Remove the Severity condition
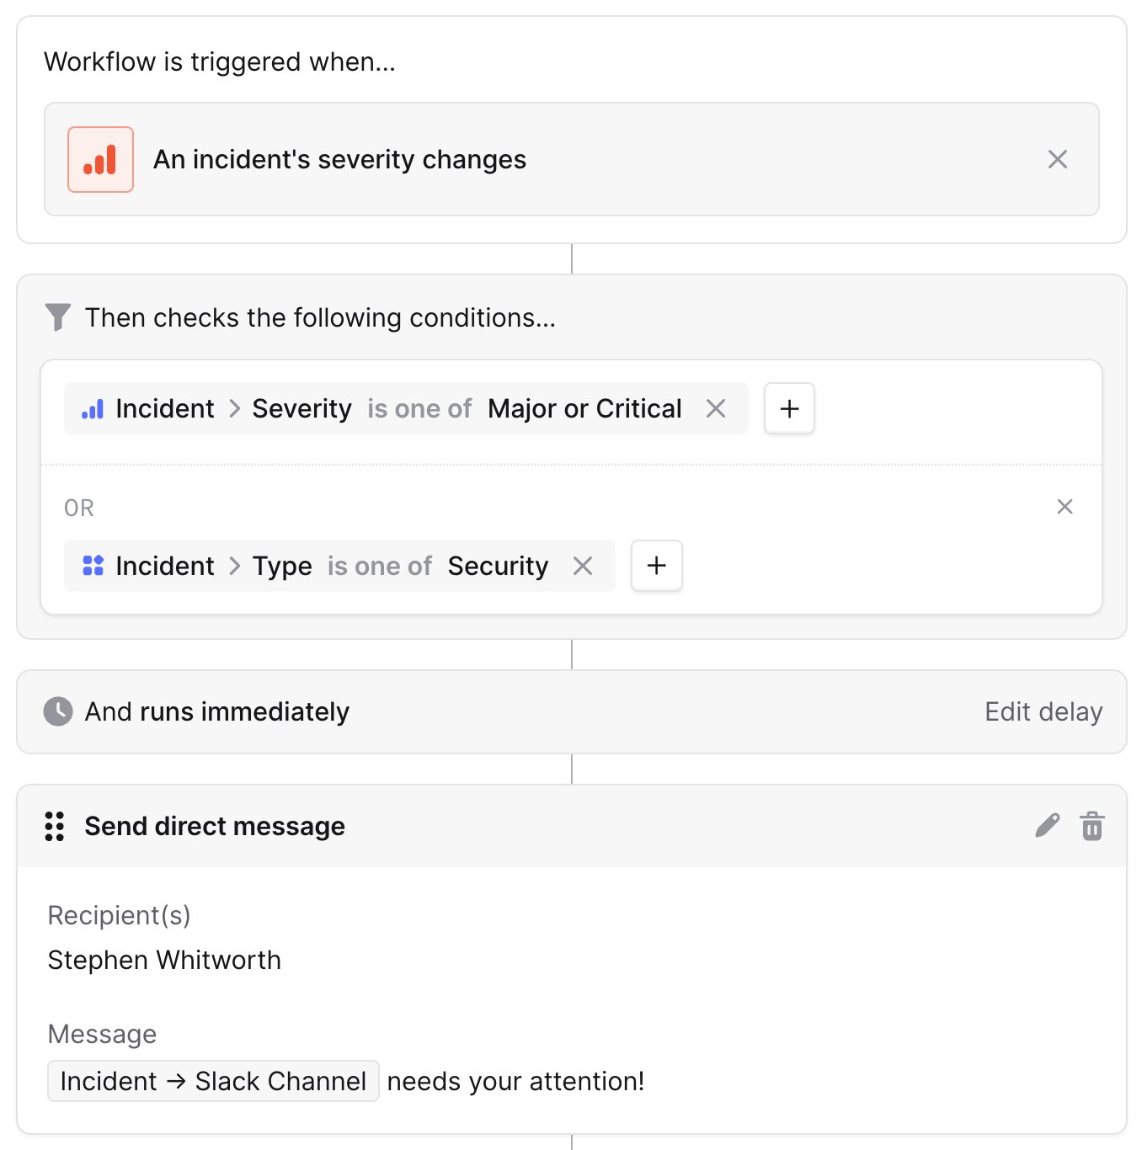The width and height of the screenshot is (1142, 1150). tap(716, 408)
